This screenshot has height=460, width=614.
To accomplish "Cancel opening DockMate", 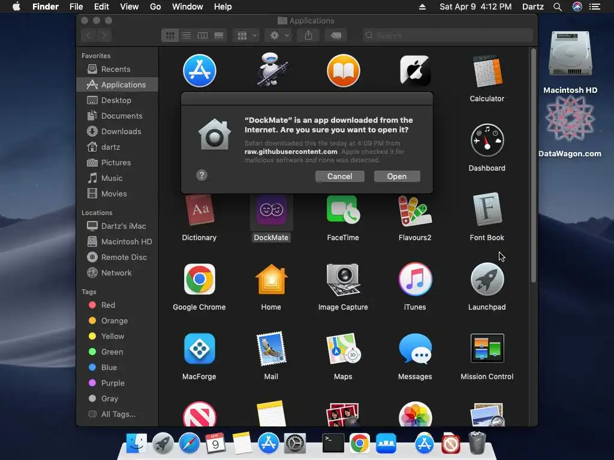I will click(x=339, y=177).
